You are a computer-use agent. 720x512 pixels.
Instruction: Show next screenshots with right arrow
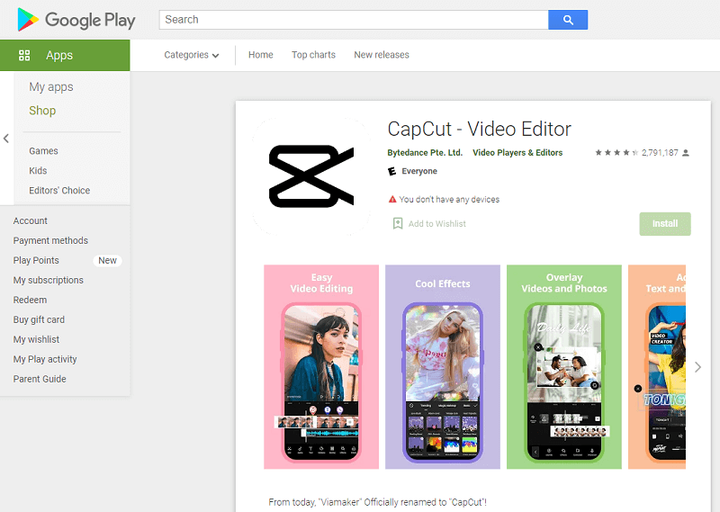coord(698,367)
